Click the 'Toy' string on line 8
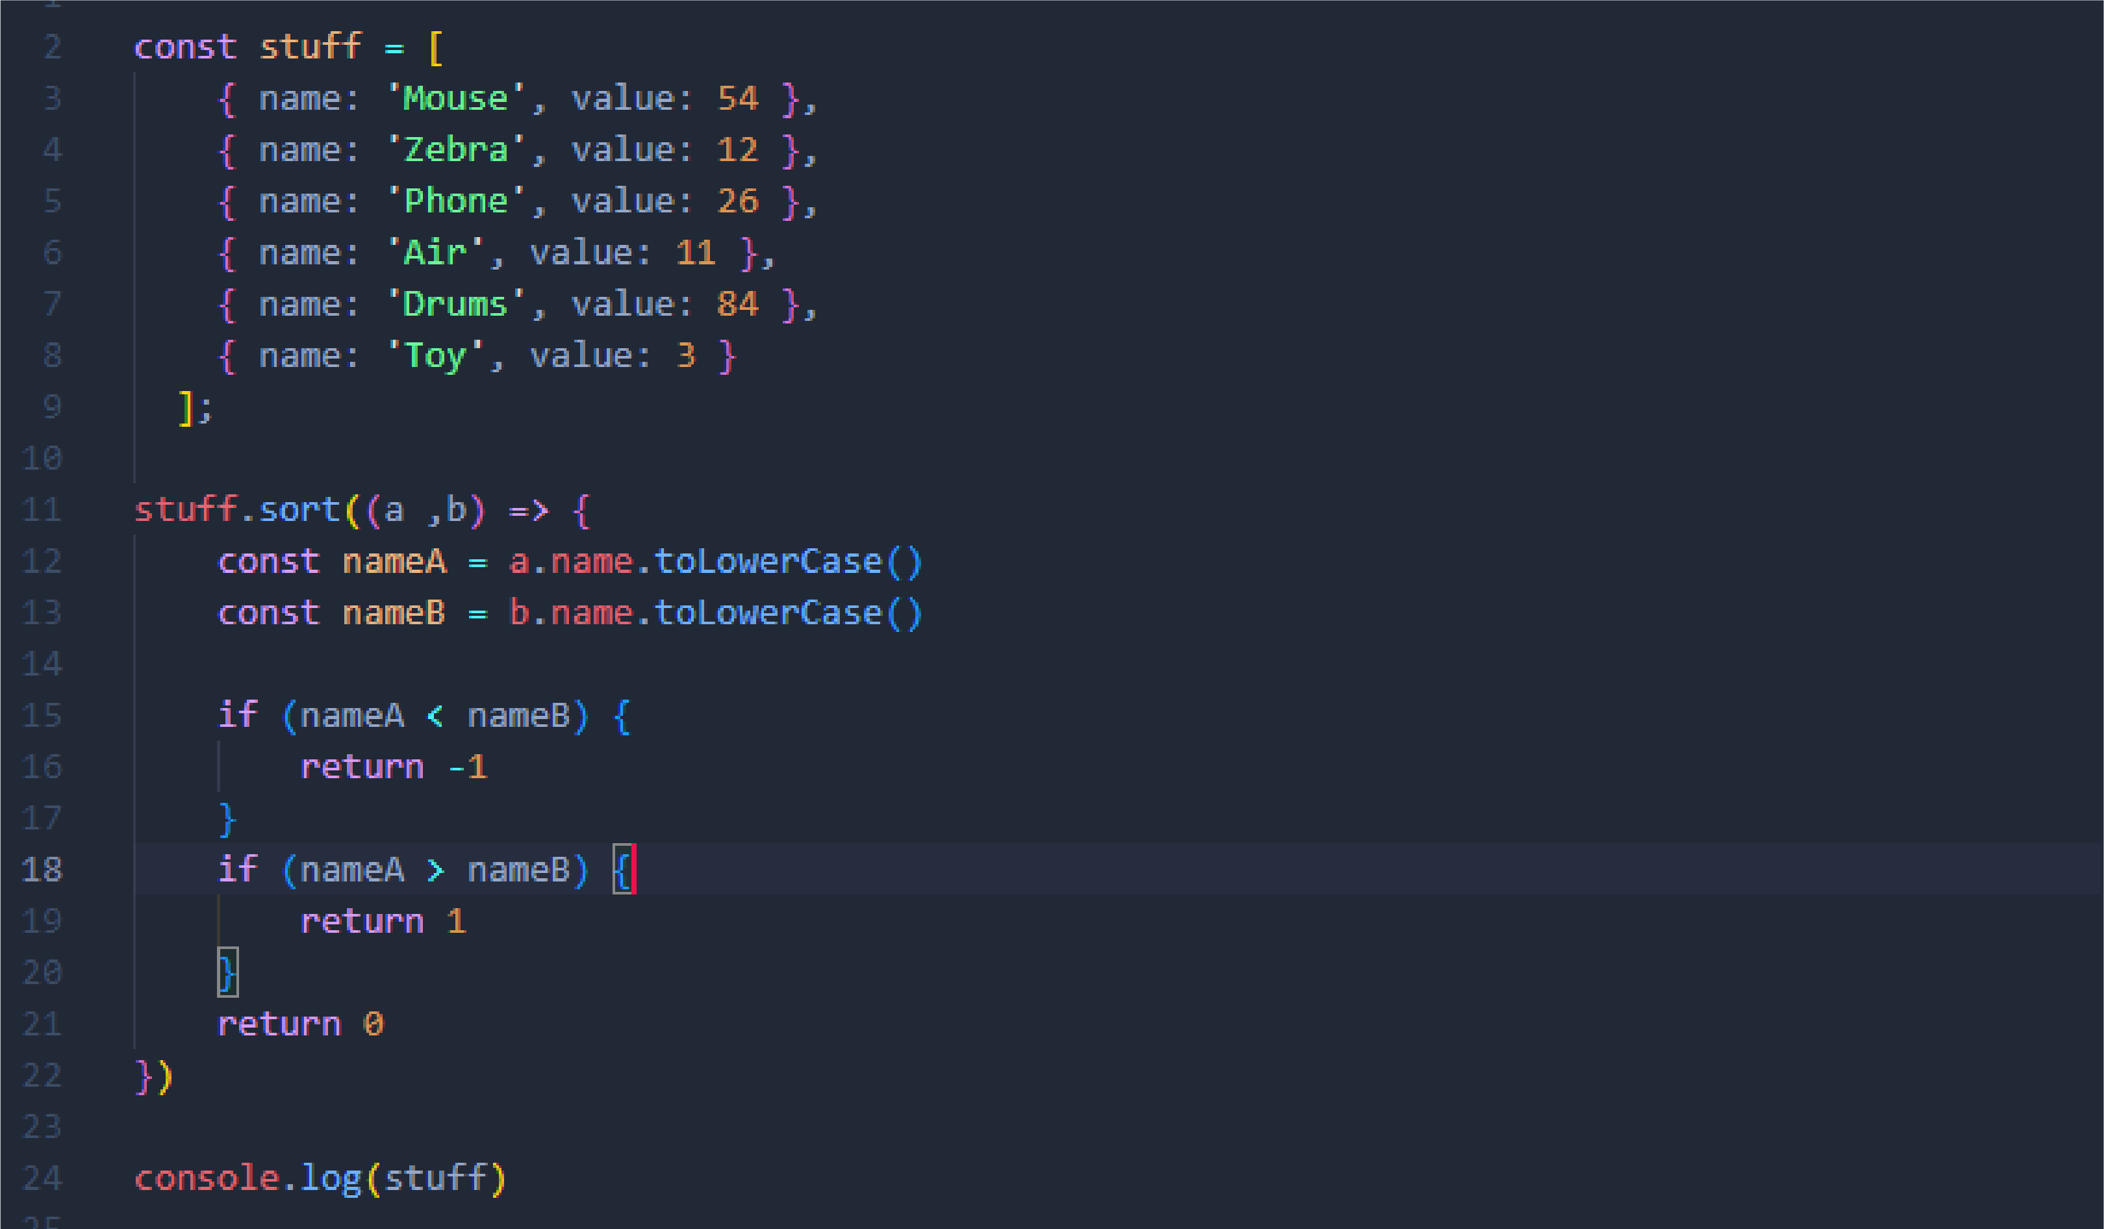 435,356
